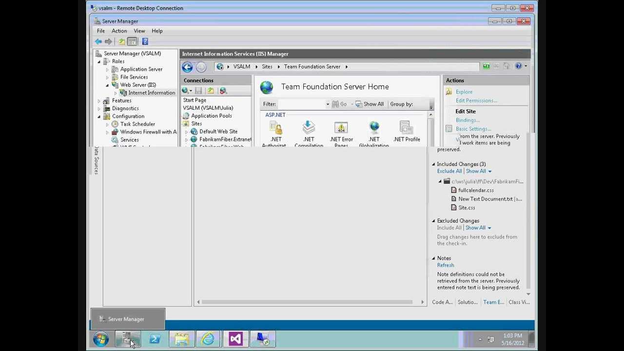Expand Default Web Site in Connections tree
This screenshot has height=351, width=624.
(186, 132)
